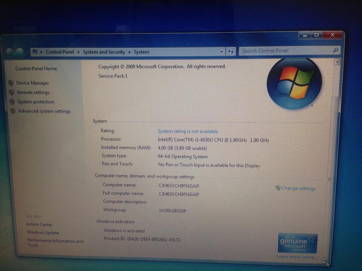Select System breadcrumb item
Viewport: 362px width, 271px height.
(x=141, y=52)
